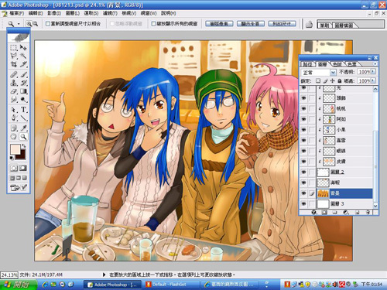Open the 濾鏡 (Filter) menu
The image size is (387, 290).
(110, 13)
